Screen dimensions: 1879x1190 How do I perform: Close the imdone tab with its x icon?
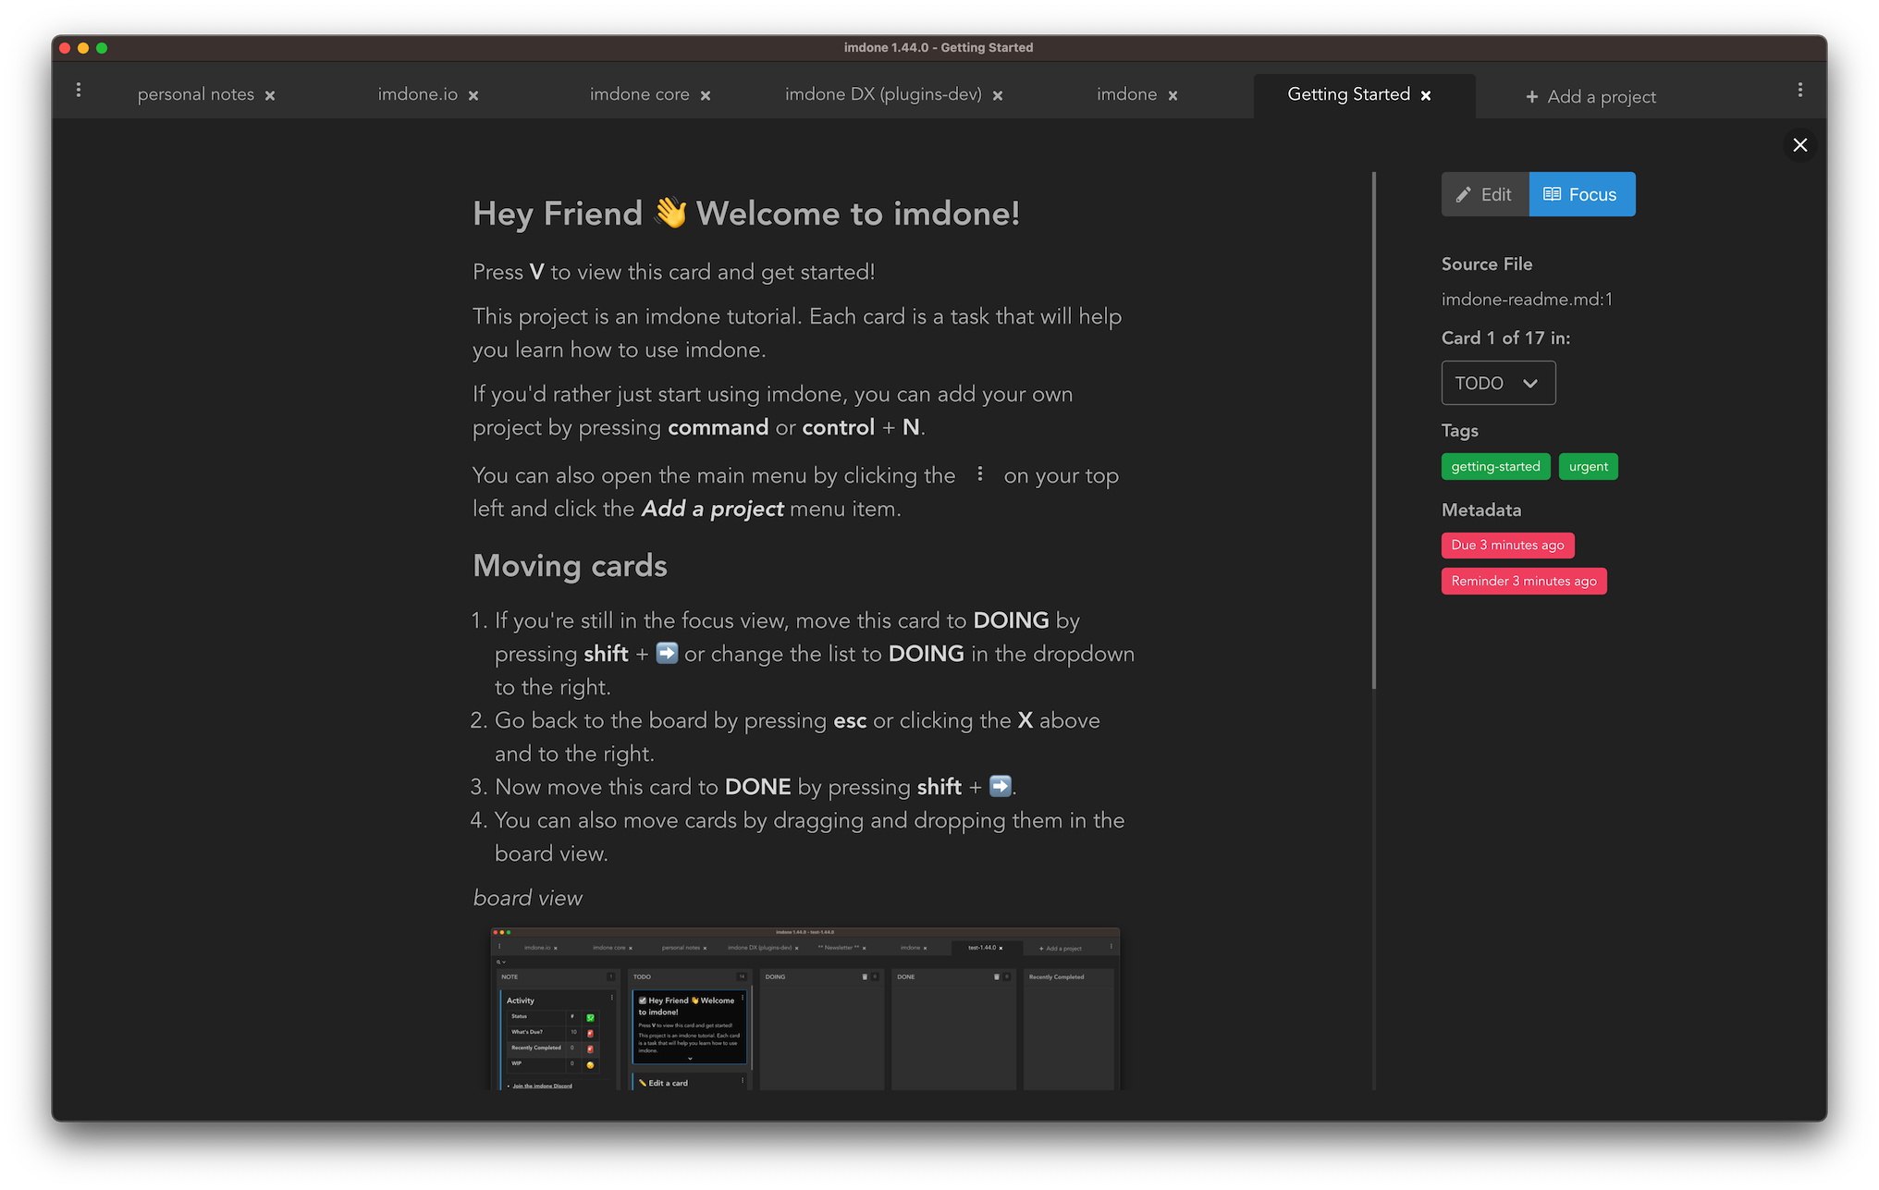(1173, 95)
